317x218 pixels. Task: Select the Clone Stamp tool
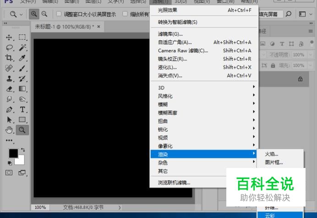coord(9,78)
